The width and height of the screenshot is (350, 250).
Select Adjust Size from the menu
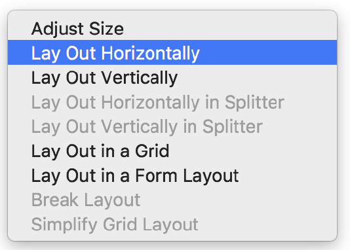pyautogui.click(x=172, y=28)
